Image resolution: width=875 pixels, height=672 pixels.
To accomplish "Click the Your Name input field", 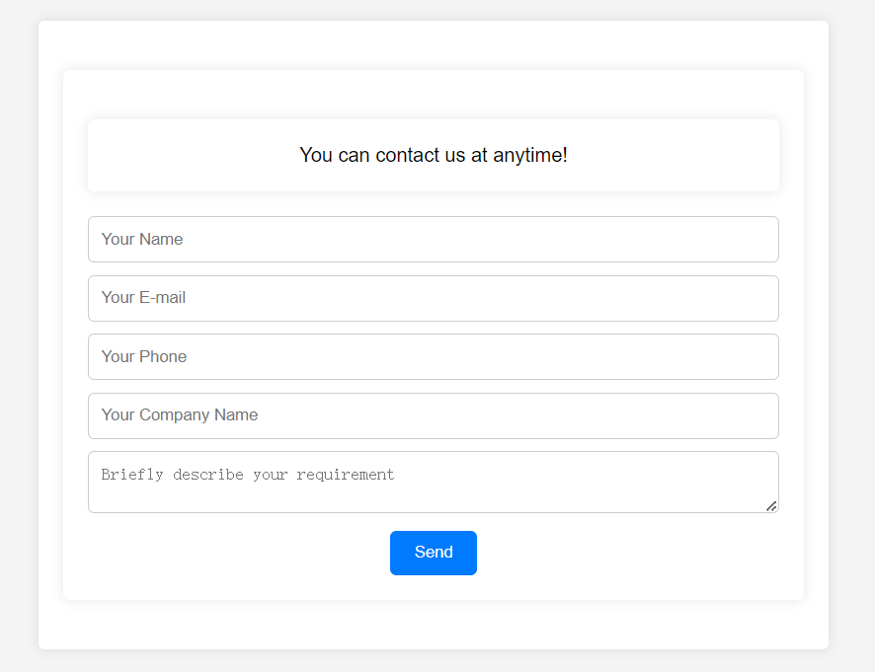I will click(433, 240).
